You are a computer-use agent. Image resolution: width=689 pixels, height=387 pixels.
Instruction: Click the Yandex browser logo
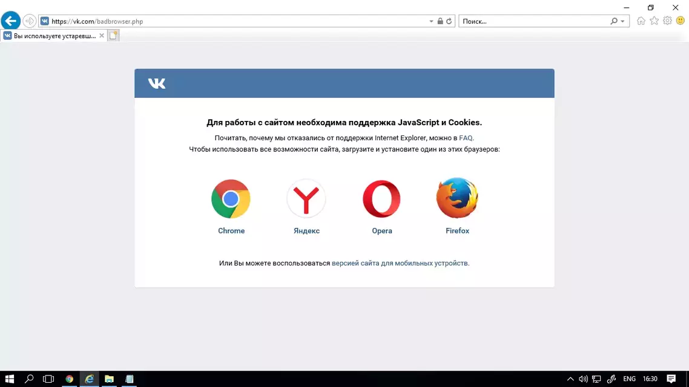[x=306, y=199]
